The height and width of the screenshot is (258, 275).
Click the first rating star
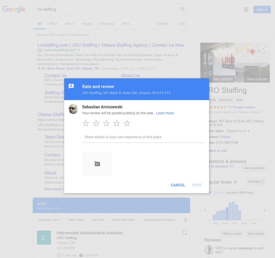pyautogui.click(x=86, y=123)
